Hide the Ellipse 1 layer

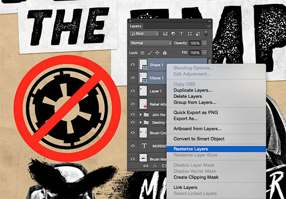coord(132,78)
